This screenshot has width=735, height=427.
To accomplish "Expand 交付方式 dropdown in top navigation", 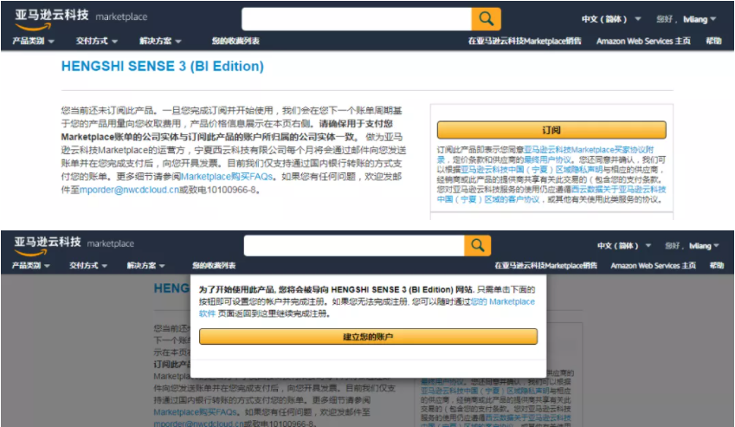I will pos(97,42).
